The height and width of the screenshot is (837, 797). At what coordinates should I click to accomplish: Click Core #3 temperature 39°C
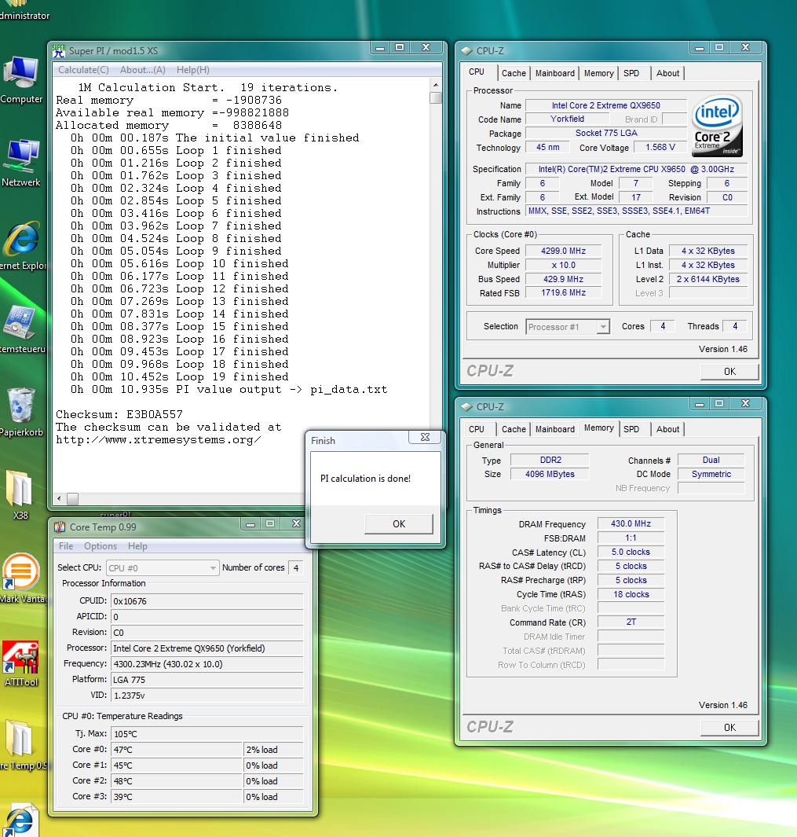(x=177, y=796)
